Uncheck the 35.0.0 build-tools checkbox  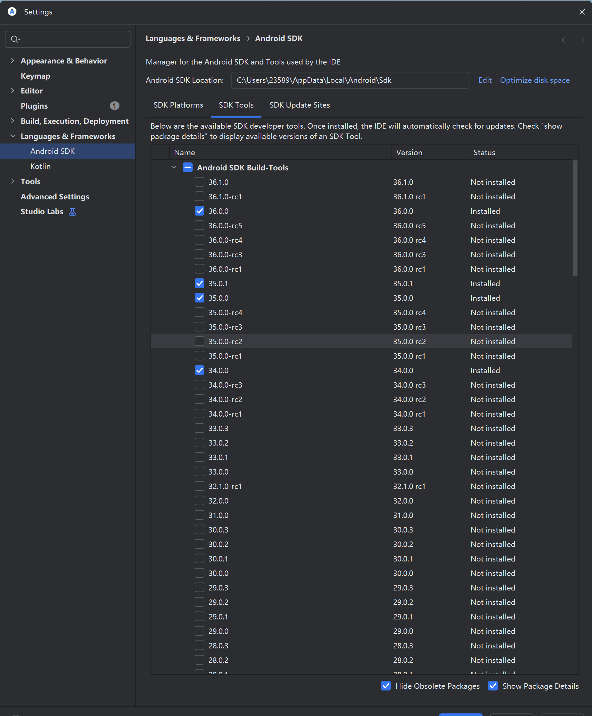click(200, 298)
